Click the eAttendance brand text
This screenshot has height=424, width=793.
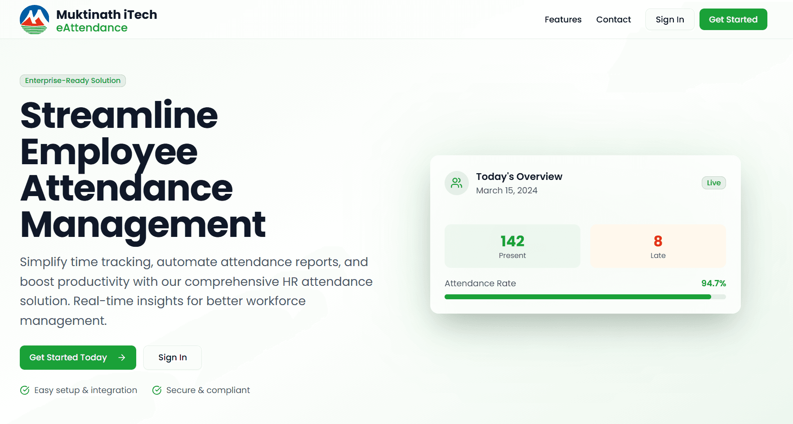tap(92, 27)
